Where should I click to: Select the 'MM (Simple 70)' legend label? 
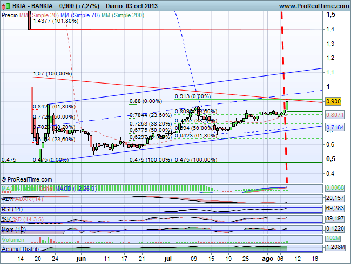pos(80,15)
